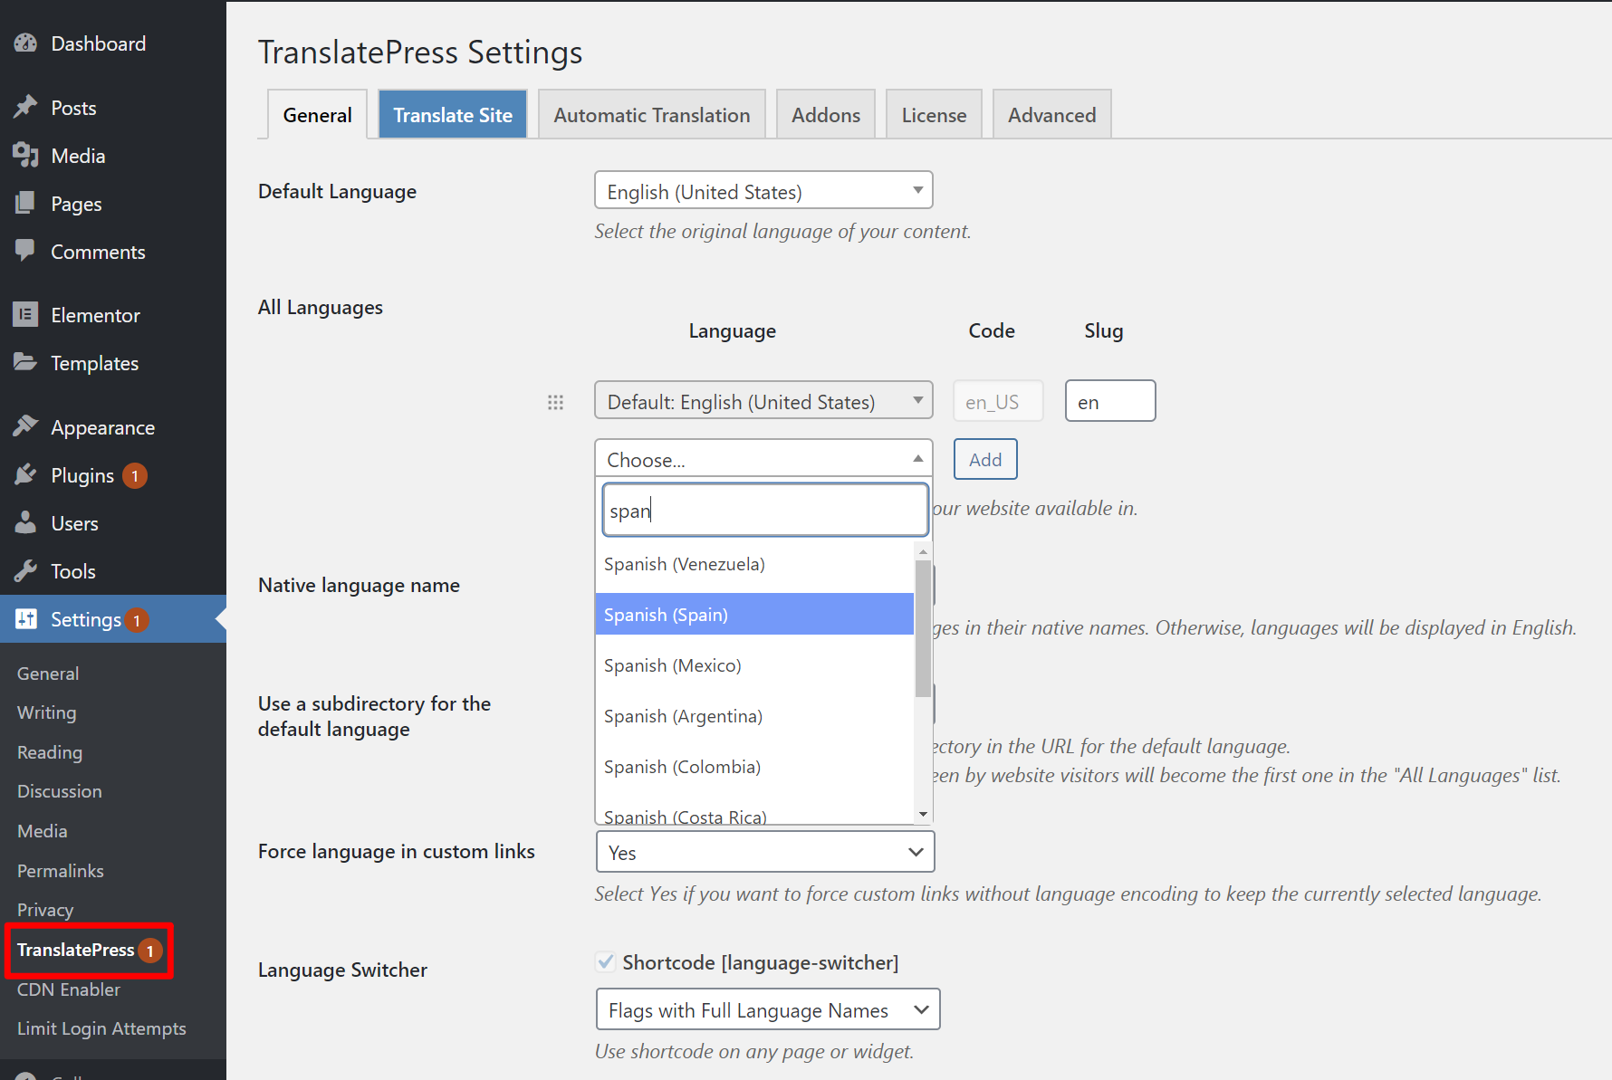Click the Appearance paintbrush icon
This screenshot has width=1612, height=1080.
pos(25,427)
